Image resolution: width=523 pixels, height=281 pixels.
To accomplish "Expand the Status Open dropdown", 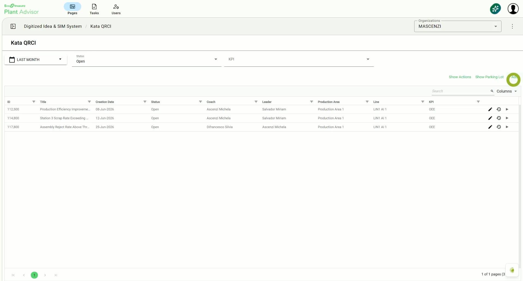I will [x=147, y=60].
